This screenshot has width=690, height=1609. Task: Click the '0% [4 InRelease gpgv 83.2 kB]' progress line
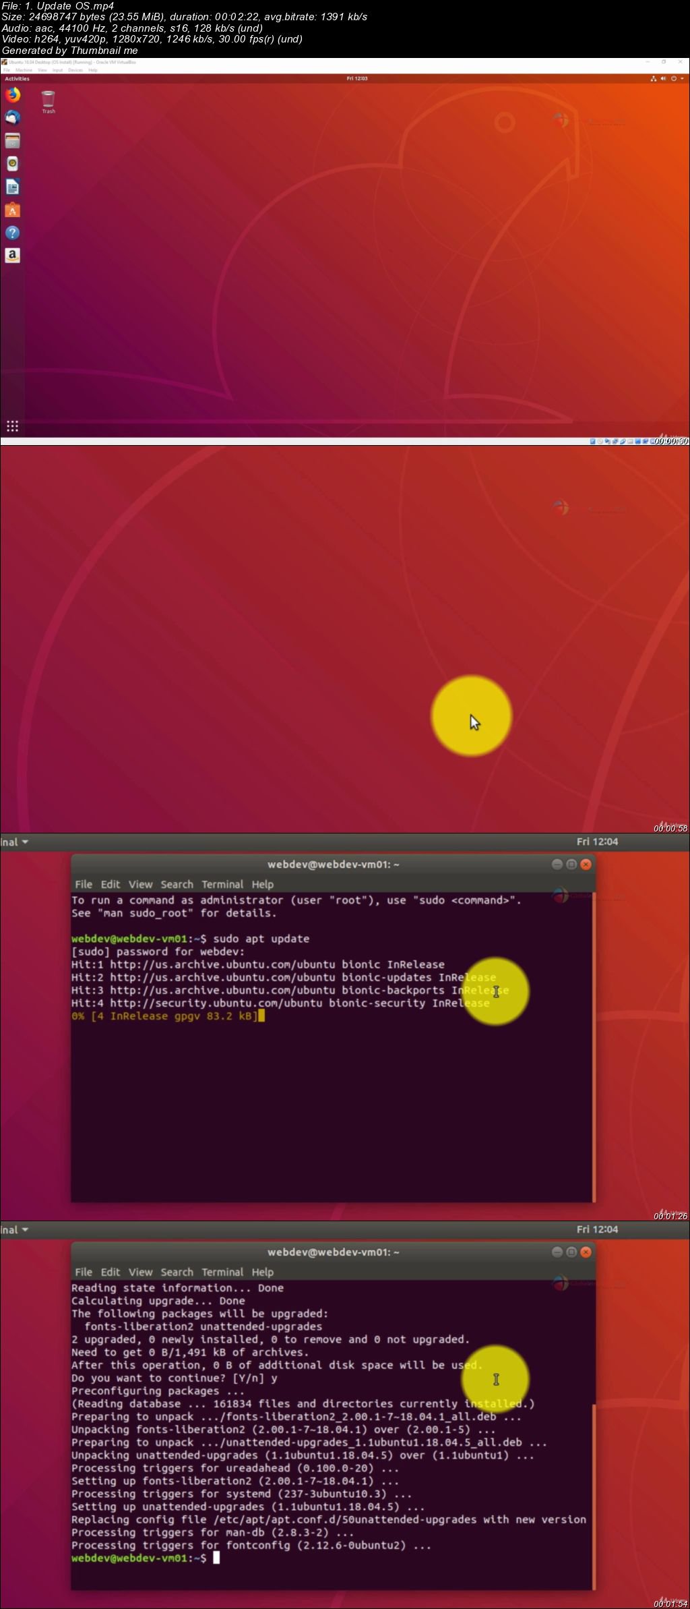(x=168, y=1016)
